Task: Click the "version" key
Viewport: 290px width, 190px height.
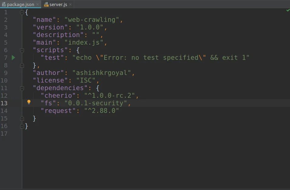Action: (50, 27)
